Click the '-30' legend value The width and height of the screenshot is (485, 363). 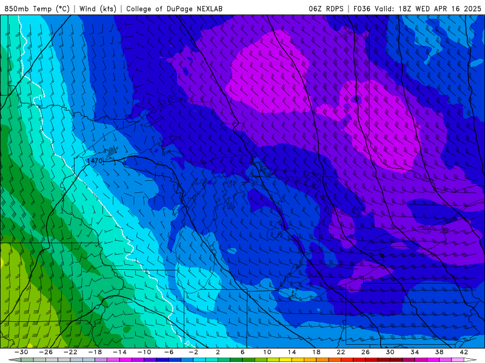[21, 352]
